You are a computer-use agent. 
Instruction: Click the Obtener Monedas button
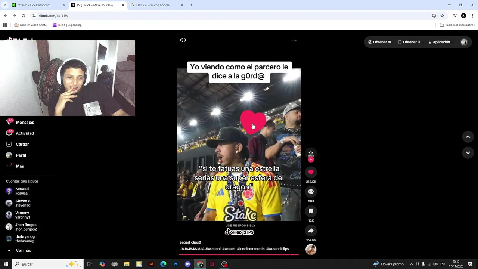tap(381, 42)
